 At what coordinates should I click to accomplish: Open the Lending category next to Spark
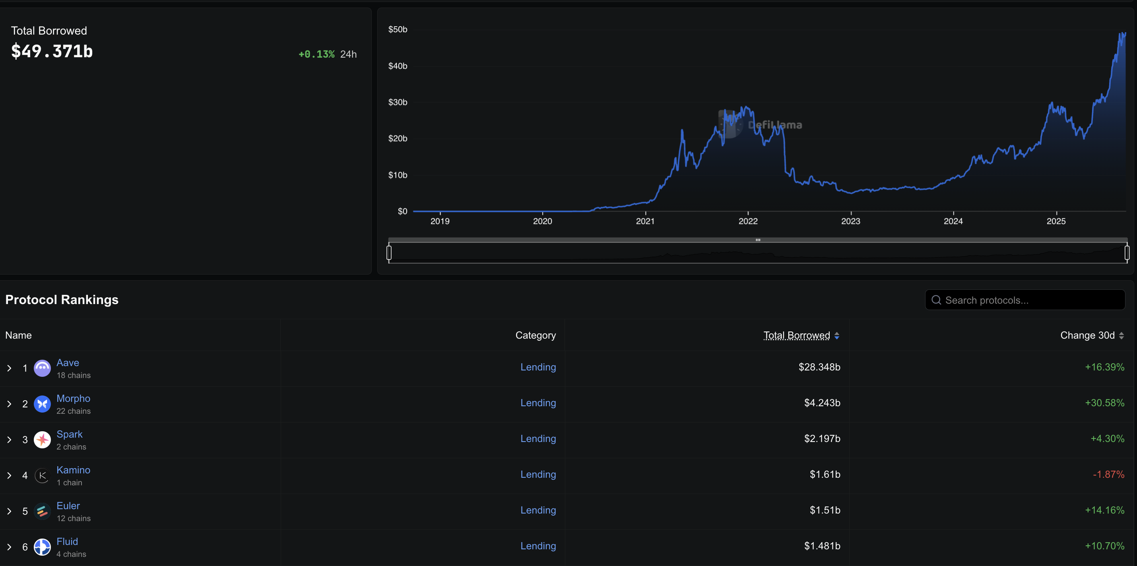click(538, 438)
